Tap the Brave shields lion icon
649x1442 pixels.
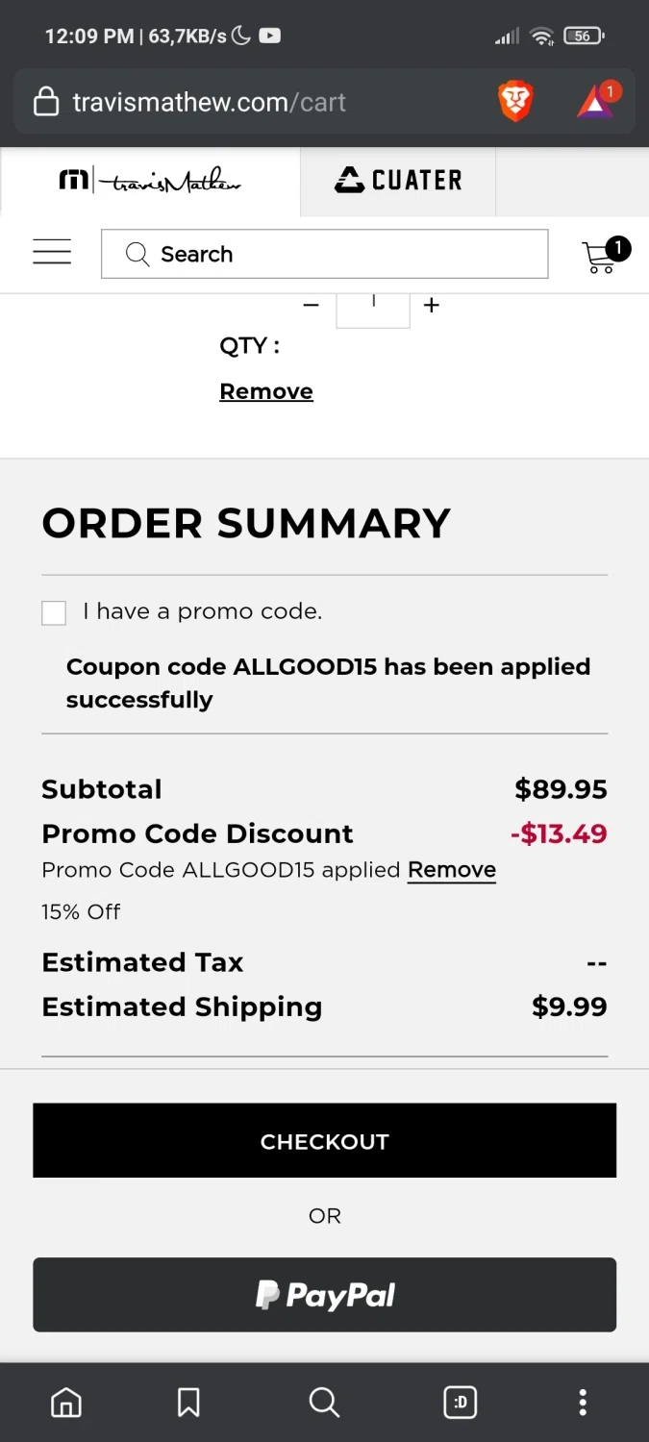515,102
